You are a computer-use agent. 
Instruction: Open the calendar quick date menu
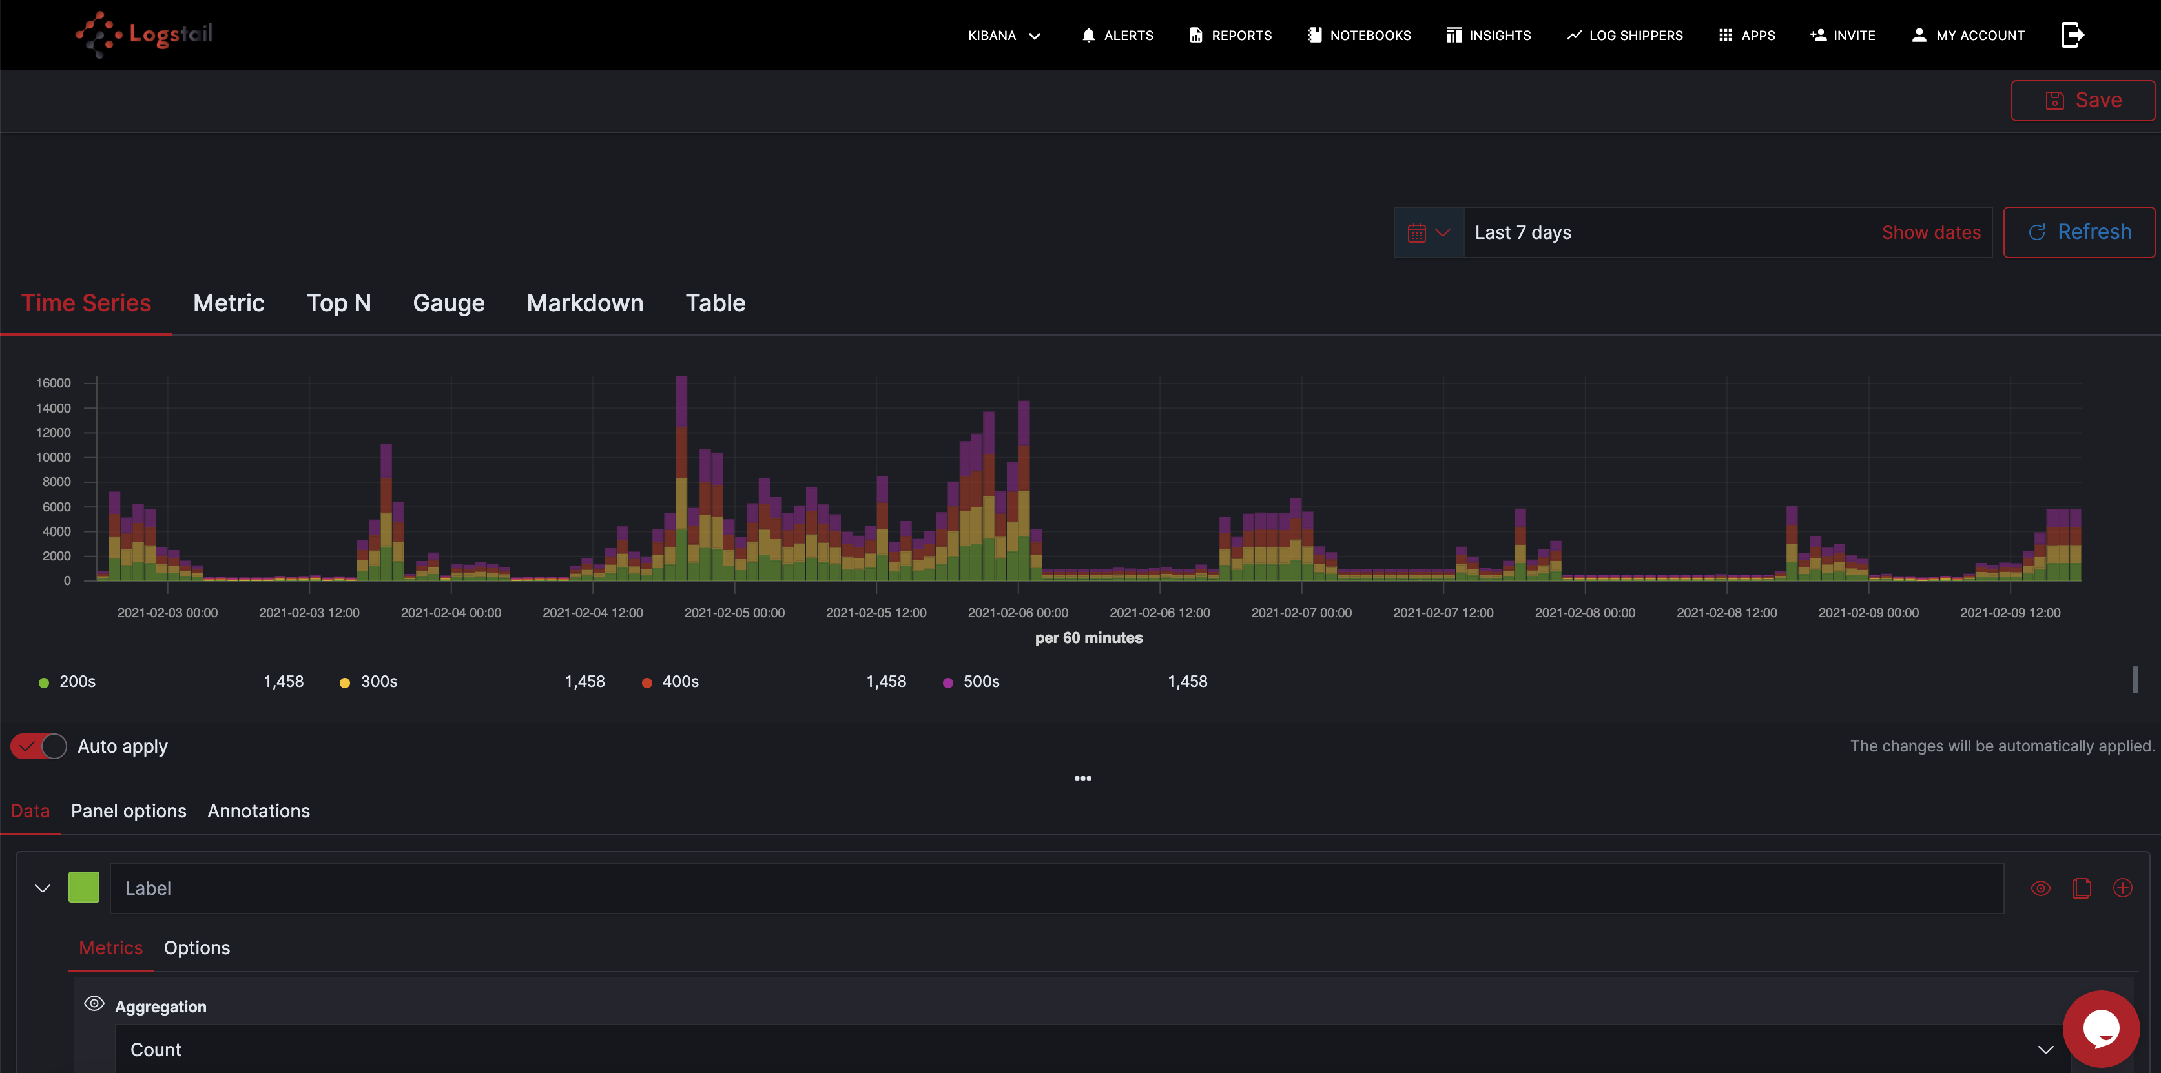click(x=1428, y=232)
